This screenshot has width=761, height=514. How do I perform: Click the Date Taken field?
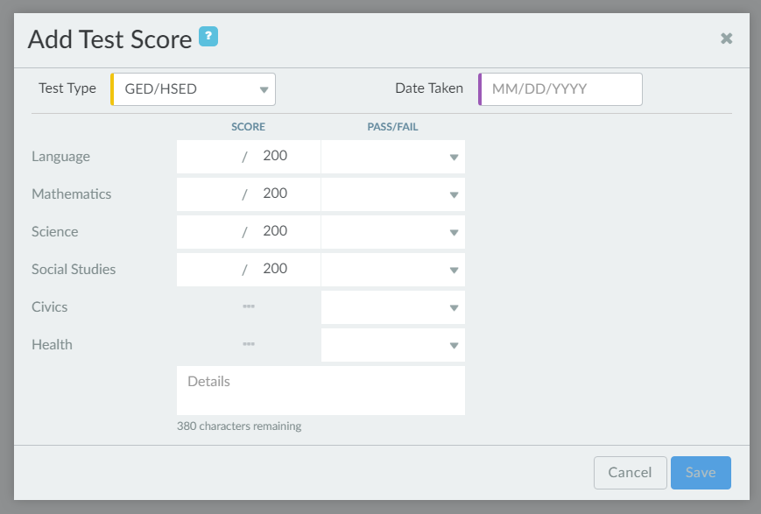(x=561, y=89)
